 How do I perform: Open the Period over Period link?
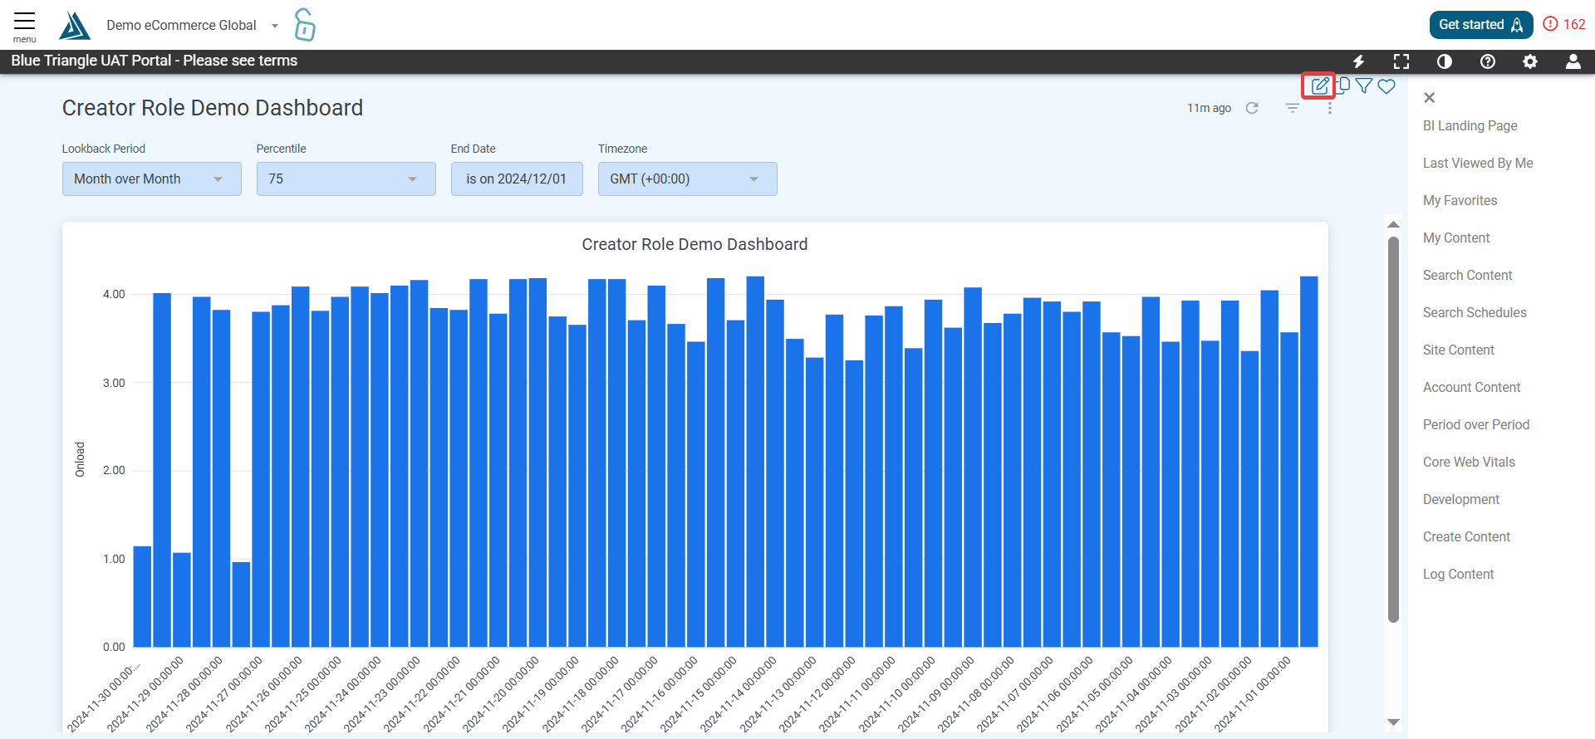1476,424
